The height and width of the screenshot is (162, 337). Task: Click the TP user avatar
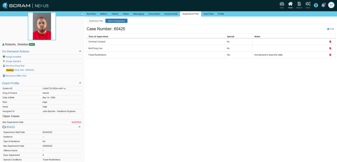[331, 5]
